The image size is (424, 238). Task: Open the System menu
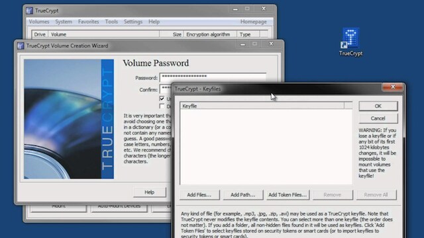[64, 22]
